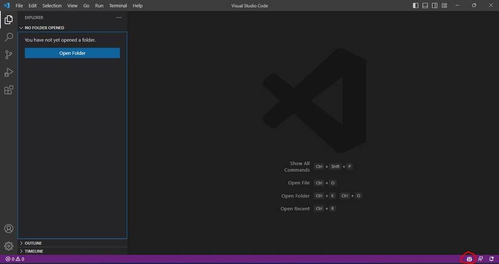The image size is (499, 264).
Task: Expand the Timeline section
Action: 33,251
